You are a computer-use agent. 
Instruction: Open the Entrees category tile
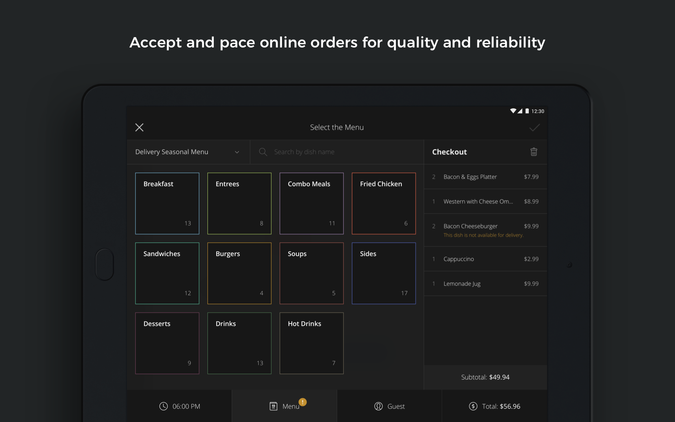pyautogui.click(x=239, y=203)
